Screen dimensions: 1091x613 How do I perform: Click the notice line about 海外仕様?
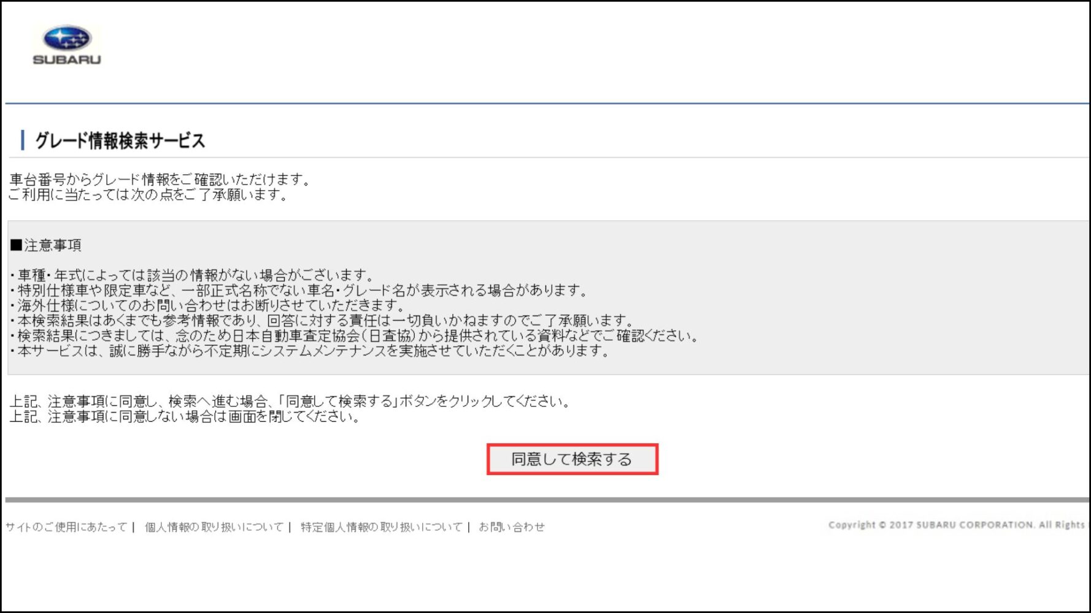(207, 305)
